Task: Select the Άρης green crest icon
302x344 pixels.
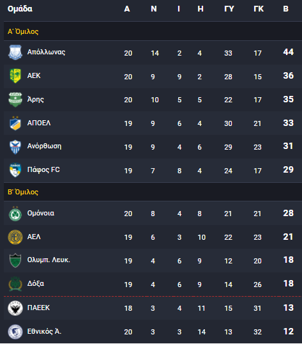Action: point(15,99)
